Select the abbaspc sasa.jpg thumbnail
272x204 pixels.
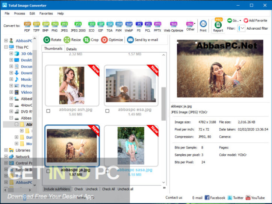(131, 146)
